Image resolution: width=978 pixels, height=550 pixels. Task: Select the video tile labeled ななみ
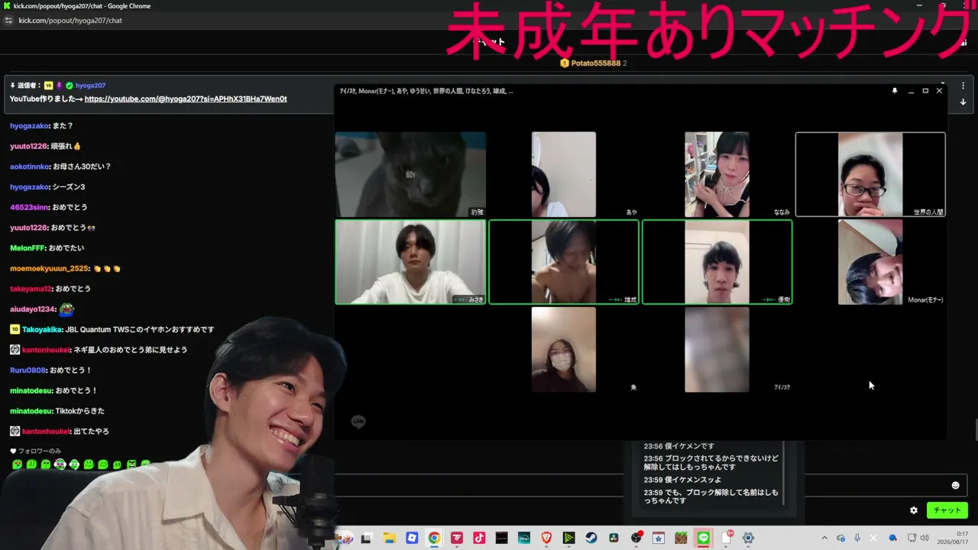(x=717, y=174)
